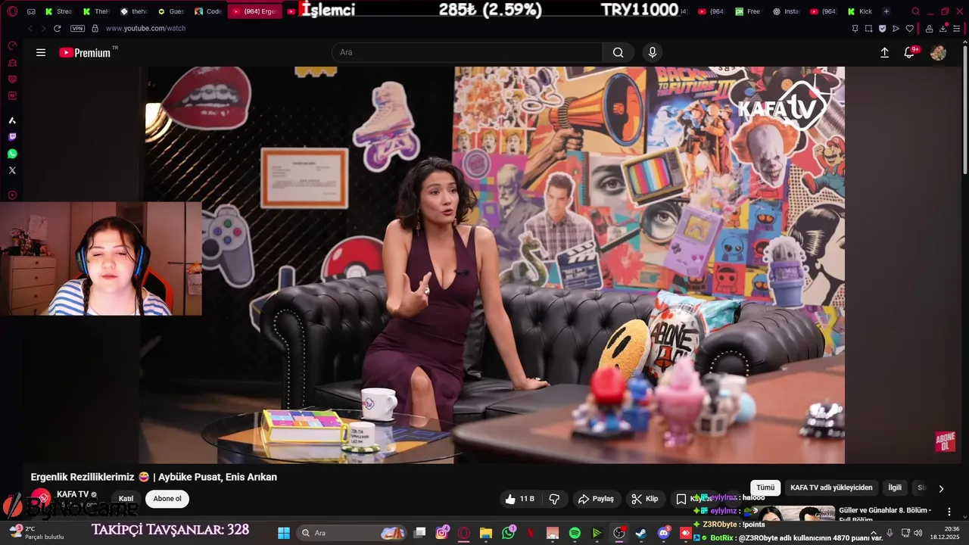
Task: Open the YouTube account avatar menu
Action: (x=938, y=52)
